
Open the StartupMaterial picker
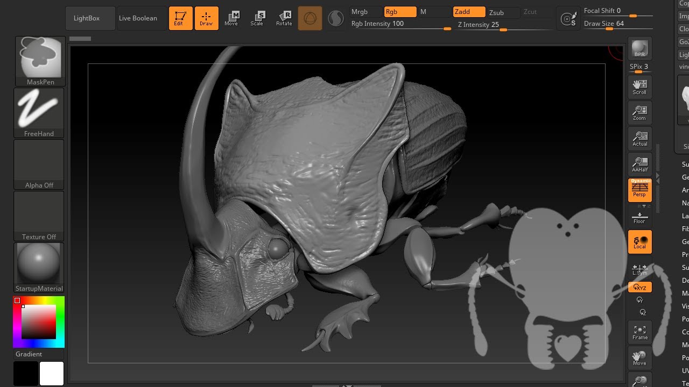pyautogui.click(x=39, y=267)
